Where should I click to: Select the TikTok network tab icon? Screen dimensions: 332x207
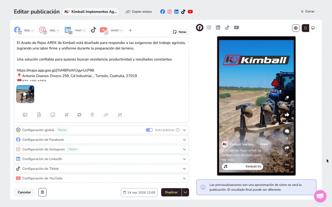click(x=93, y=30)
